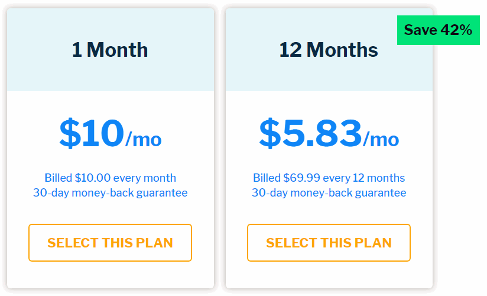Click the dollar sign of the $10 price

[x=70, y=133]
